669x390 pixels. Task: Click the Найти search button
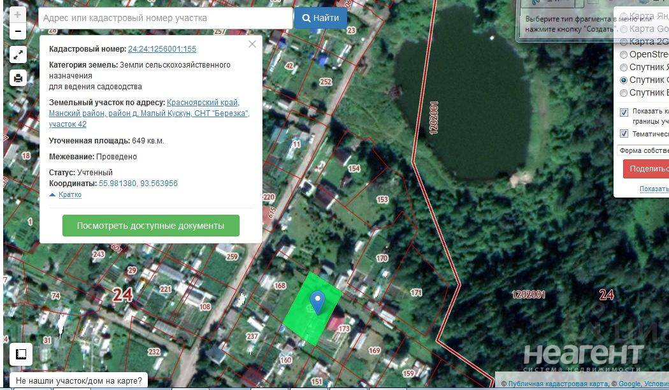click(x=320, y=18)
